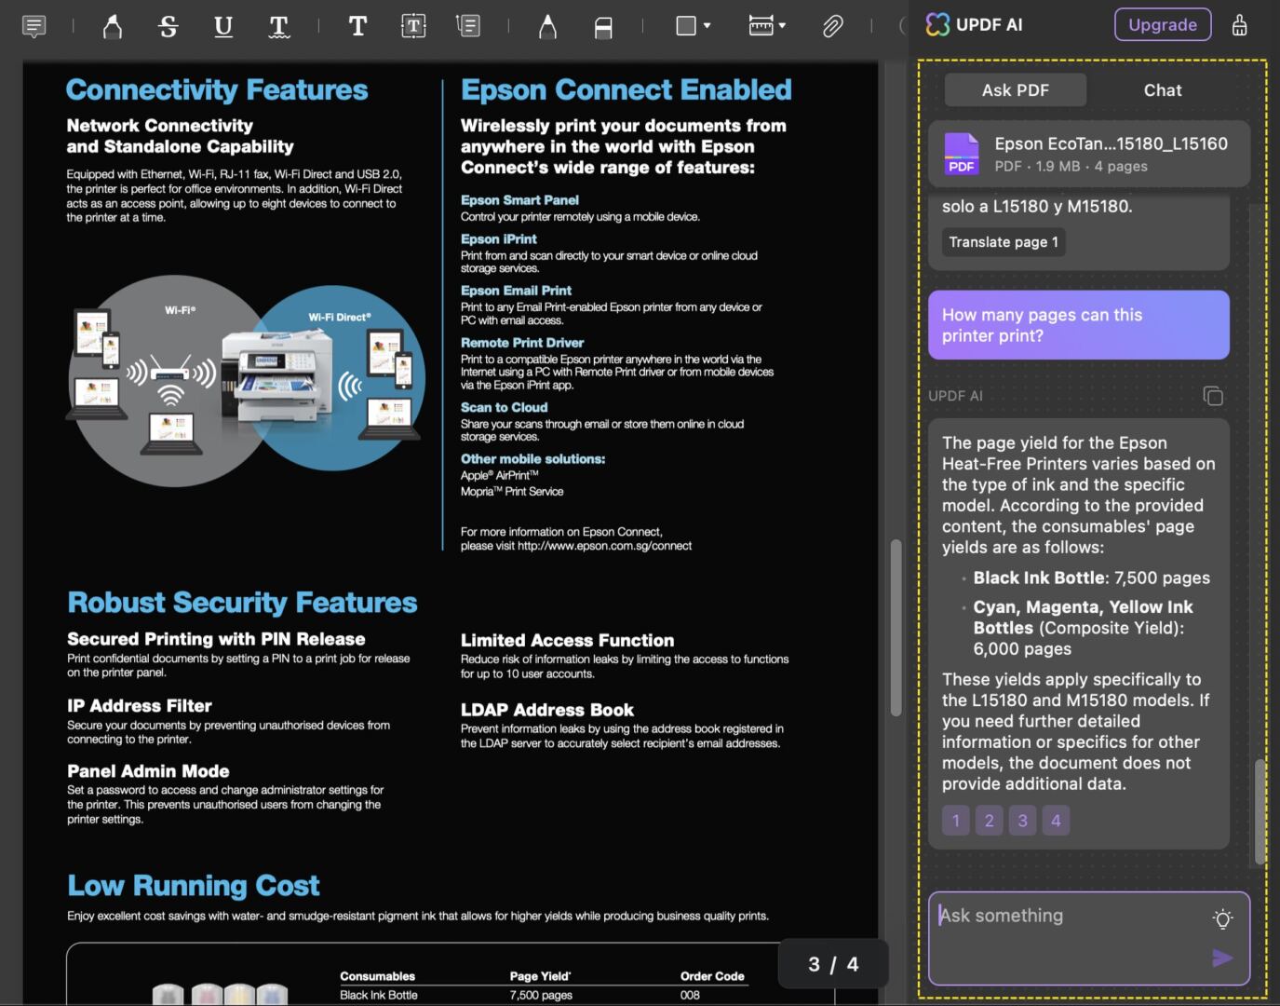The height and width of the screenshot is (1006, 1280).
Task: Apply strikethrough annotation tool
Action: click(x=168, y=26)
